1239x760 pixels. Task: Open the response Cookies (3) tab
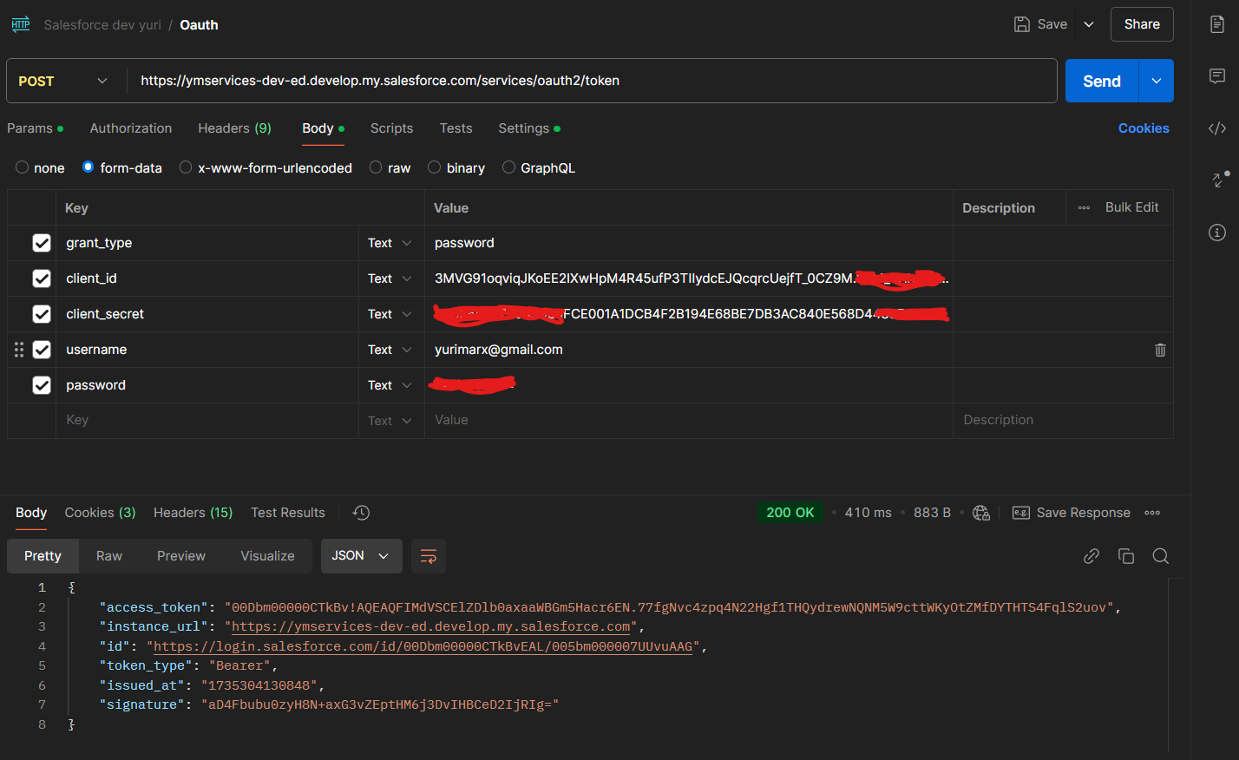point(100,513)
